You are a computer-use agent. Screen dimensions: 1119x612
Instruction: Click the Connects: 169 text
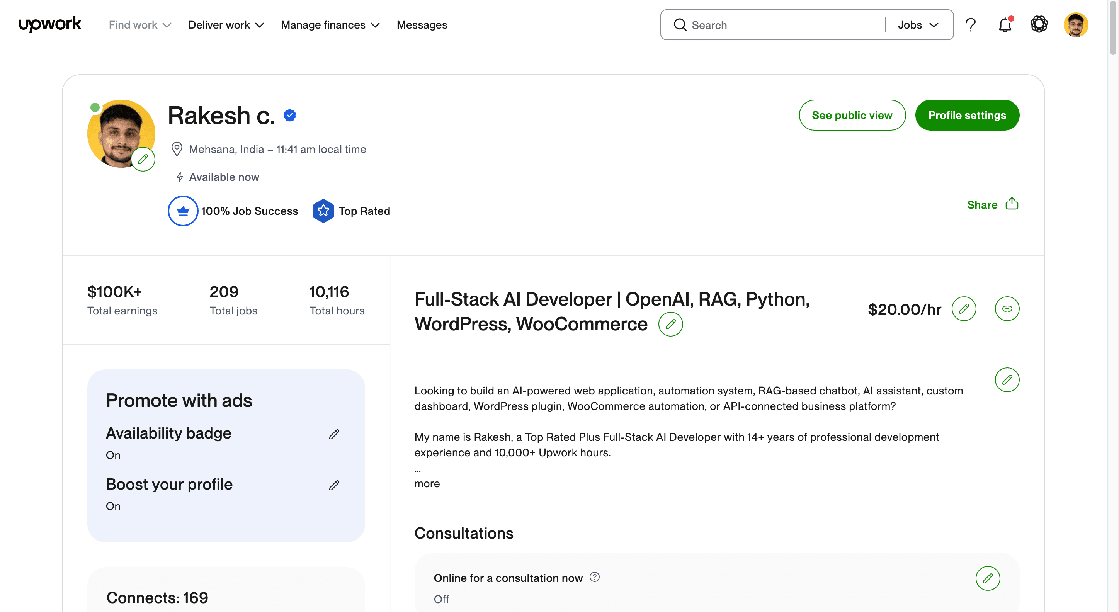click(x=157, y=598)
